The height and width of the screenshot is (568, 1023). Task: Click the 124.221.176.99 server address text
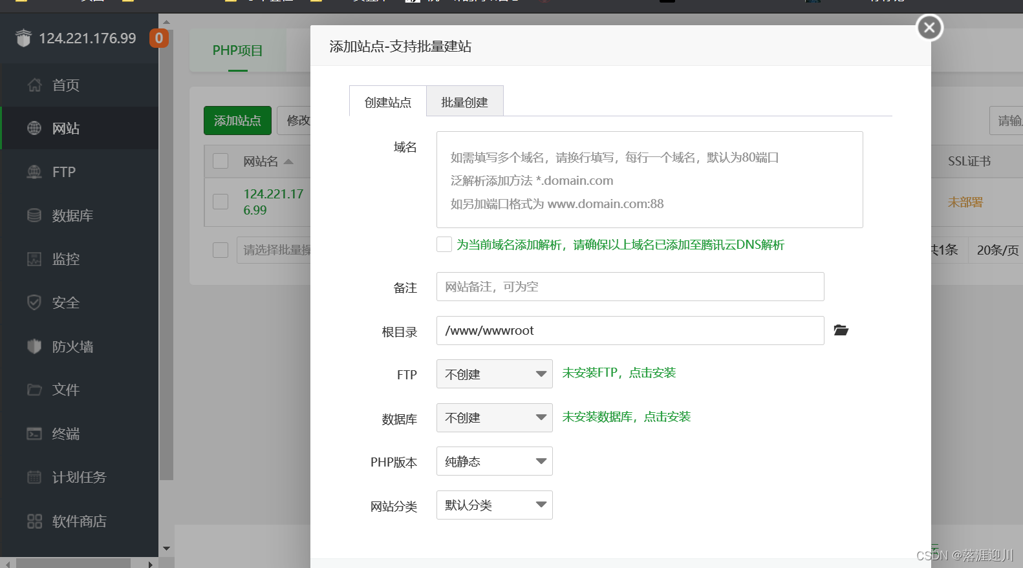87,38
